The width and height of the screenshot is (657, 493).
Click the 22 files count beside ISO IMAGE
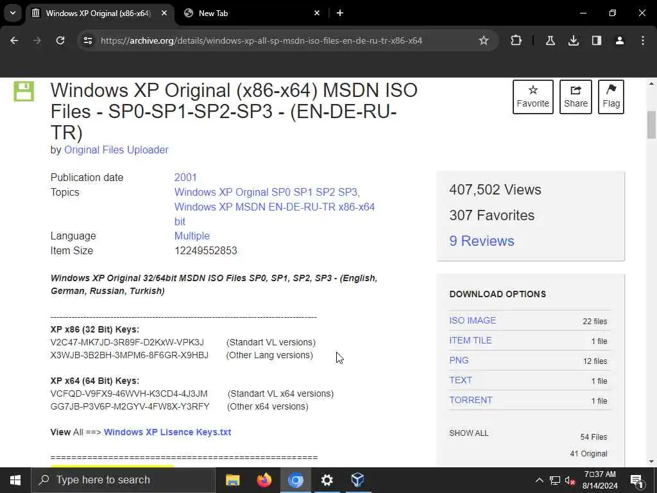[595, 322]
